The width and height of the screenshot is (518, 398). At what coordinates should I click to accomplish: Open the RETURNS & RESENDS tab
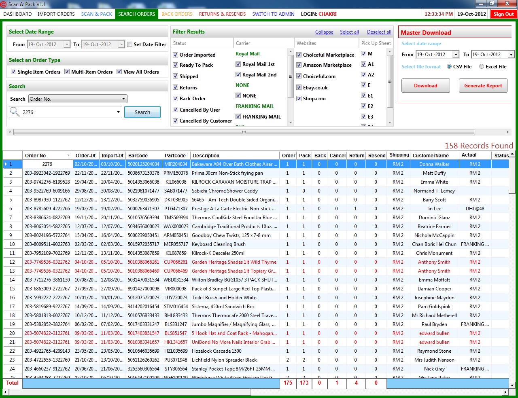(x=222, y=14)
